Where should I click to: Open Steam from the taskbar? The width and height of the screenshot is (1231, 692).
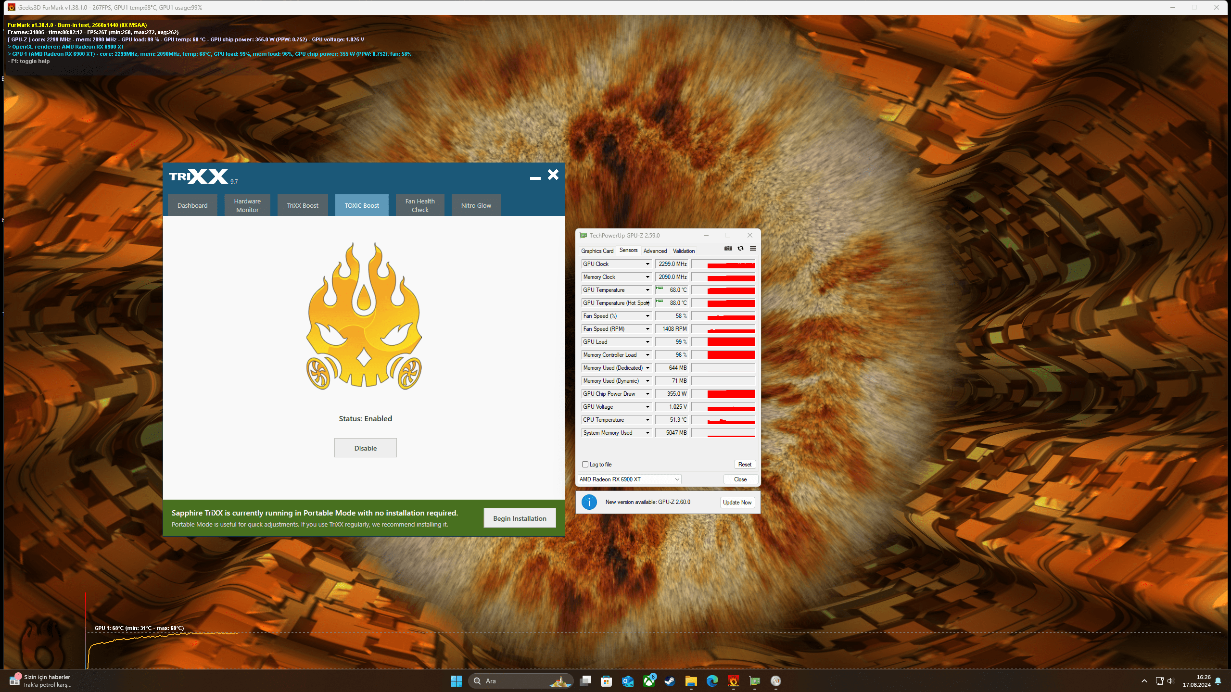coord(670,681)
